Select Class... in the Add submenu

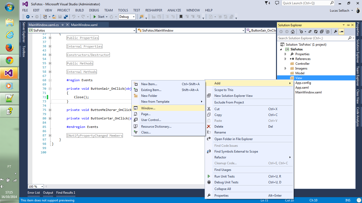coord(169,132)
